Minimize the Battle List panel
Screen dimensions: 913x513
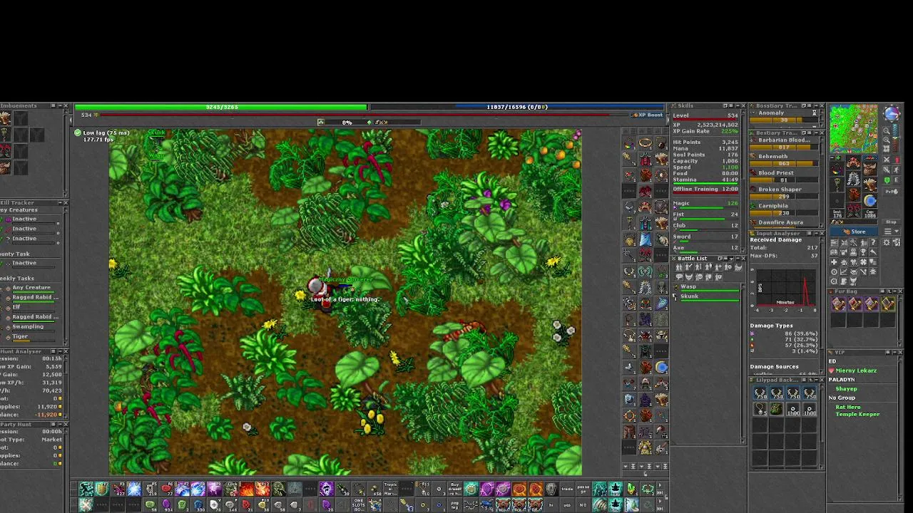point(738,258)
